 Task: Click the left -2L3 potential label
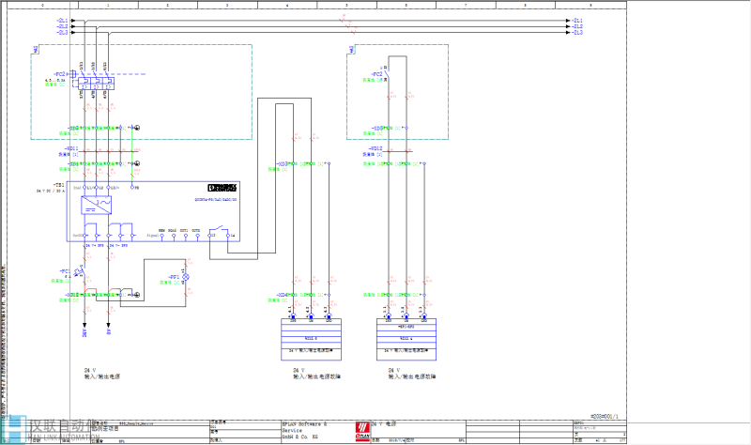(x=61, y=33)
